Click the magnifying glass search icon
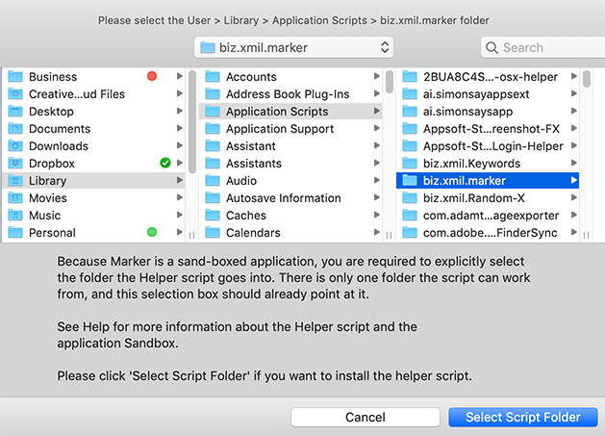This screenshot has width=605, height=436. 492,47
